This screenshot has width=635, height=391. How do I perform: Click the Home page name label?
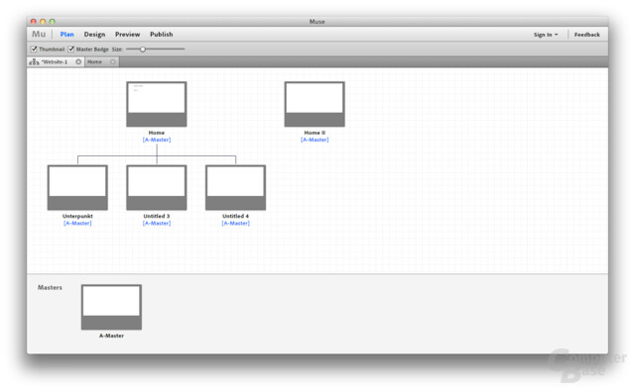[x=157, y=133]
